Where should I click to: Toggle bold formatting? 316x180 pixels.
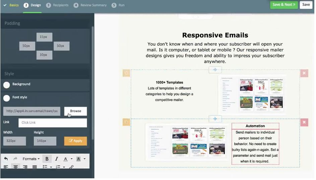[47, 159]
